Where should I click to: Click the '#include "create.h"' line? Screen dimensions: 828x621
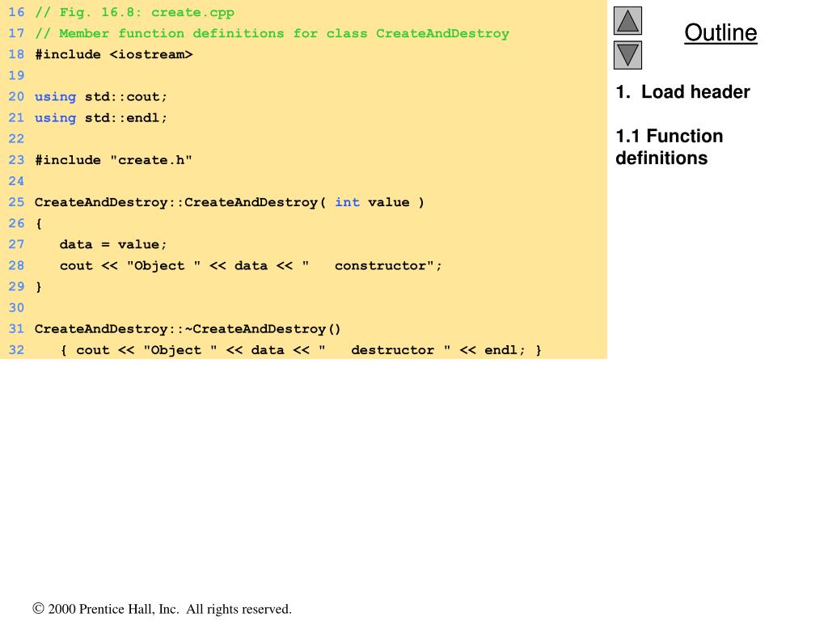click(x=113, y=160)
